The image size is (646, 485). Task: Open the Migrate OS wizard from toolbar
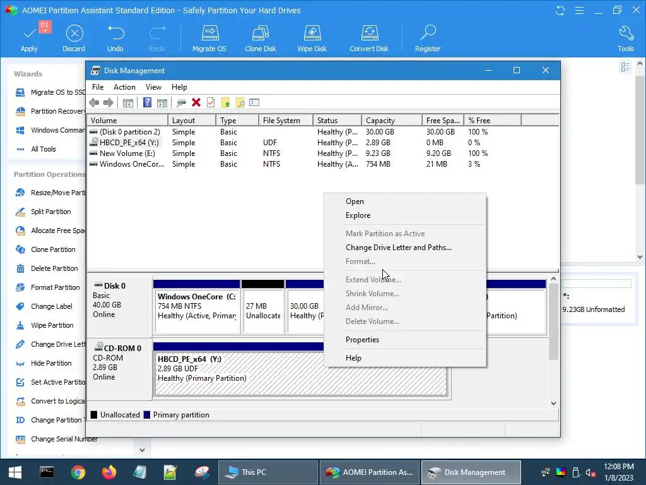click(209, 38)
